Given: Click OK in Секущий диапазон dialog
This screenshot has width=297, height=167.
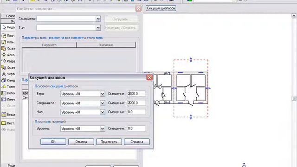Looking at the screenshot, I should 53,141.
